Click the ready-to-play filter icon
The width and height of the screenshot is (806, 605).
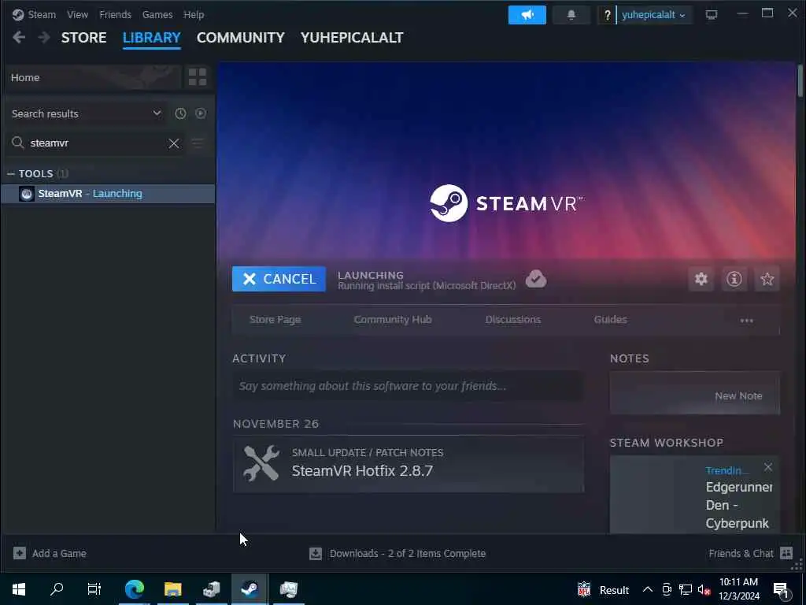(201, 113)
